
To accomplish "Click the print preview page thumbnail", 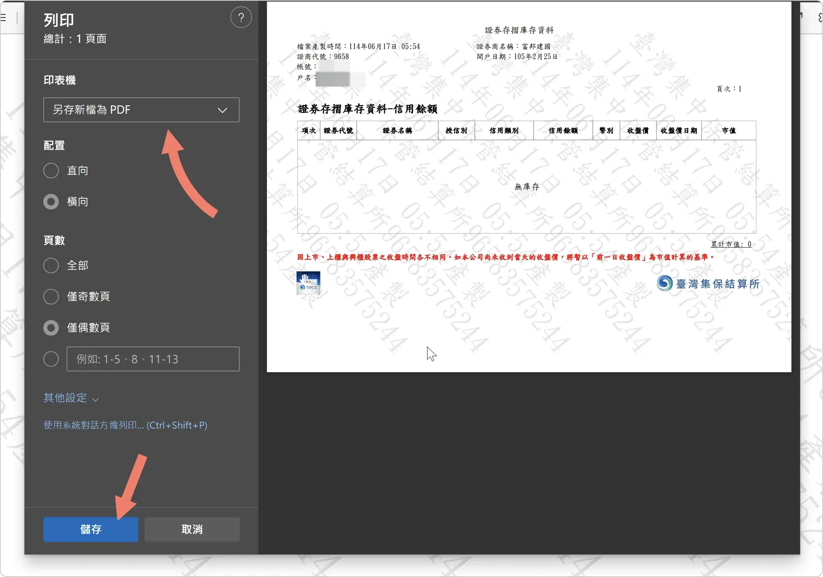I will tap(529, 186).
